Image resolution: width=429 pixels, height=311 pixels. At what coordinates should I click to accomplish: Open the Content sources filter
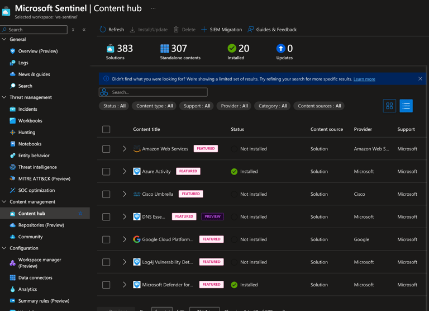pyautogui.click(x=319, y=106)
